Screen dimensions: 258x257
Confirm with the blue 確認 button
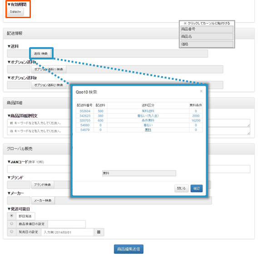197,189
